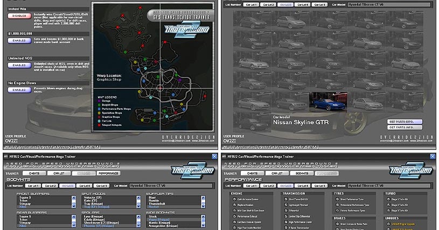Click Wide Bodykits list scroll-down arrow
439x230 pixels.
203,225
